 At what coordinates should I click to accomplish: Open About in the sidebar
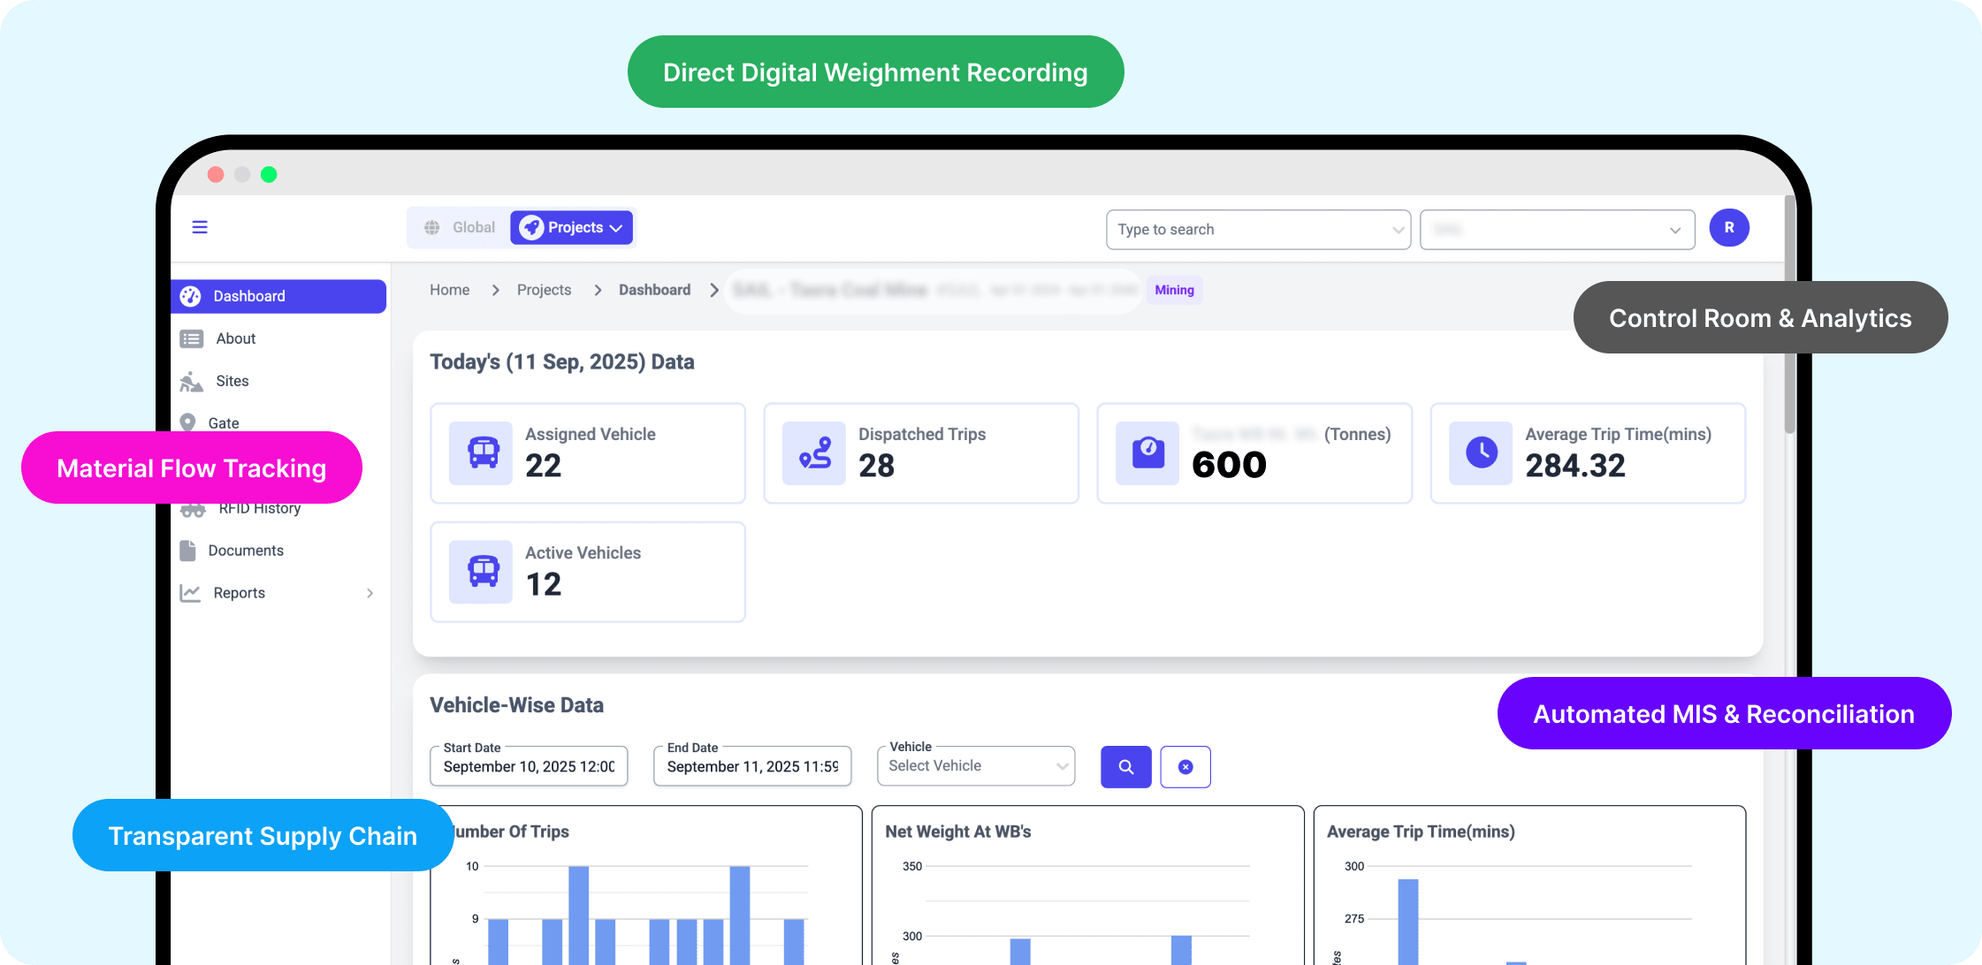[x=235, y=338]
